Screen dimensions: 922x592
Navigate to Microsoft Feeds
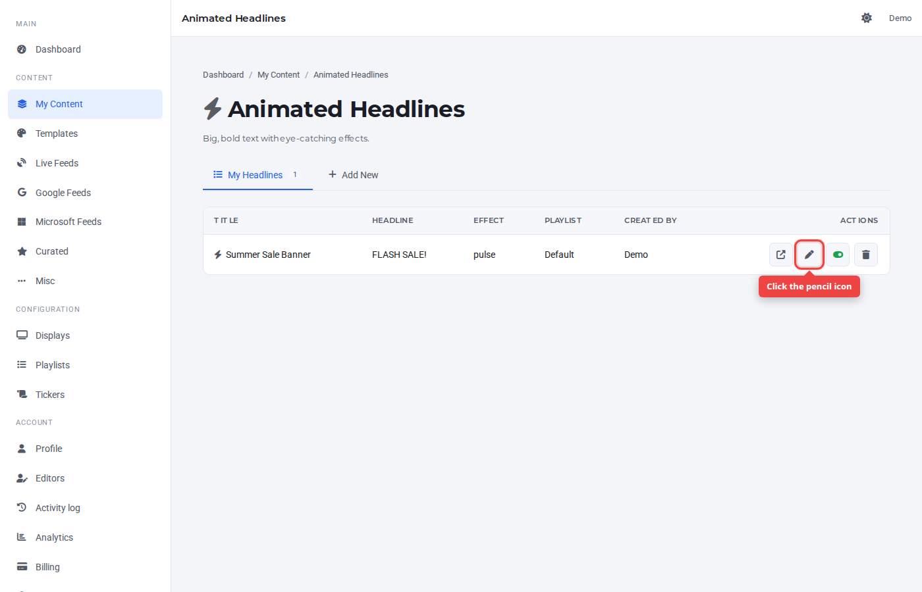click(x=85, y=222)
